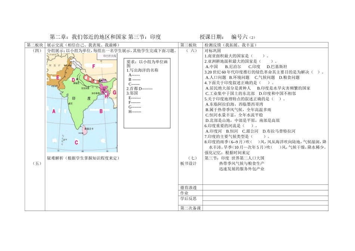This screenshot has width=355, height=251.
Task: Click the '板书设计' label
Action: coord(188,163)
